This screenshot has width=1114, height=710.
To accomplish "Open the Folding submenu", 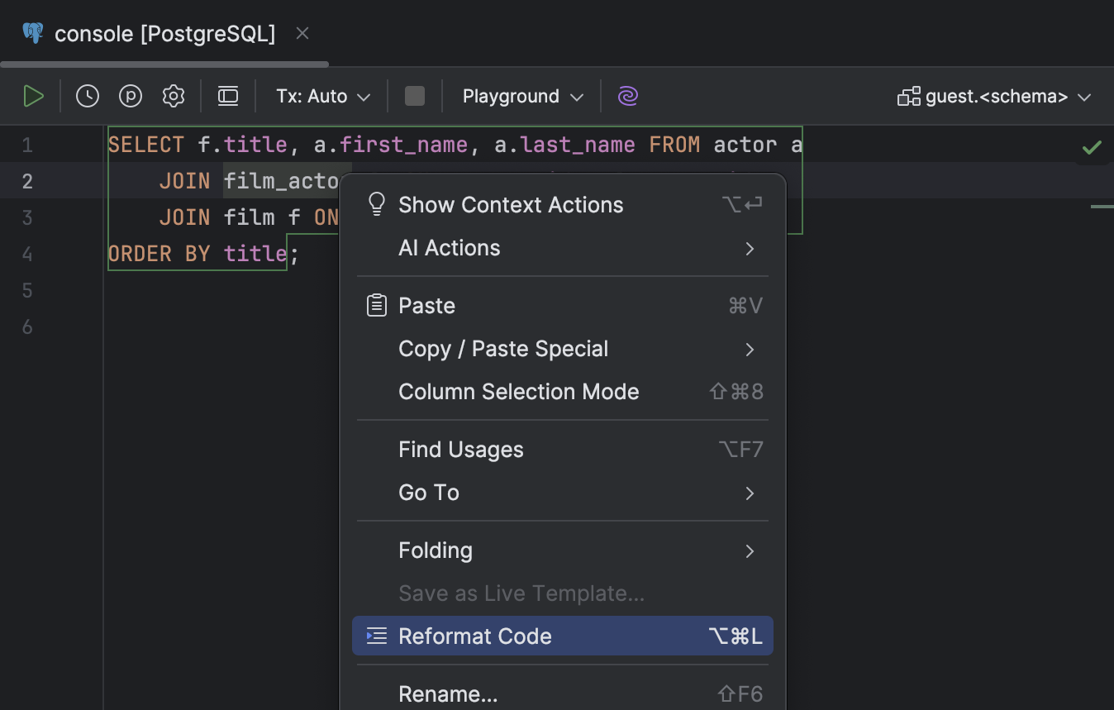I will click(x=435, y=550).
